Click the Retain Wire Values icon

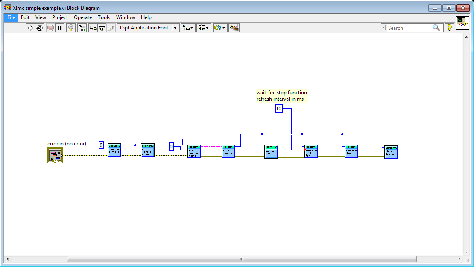pos(81,28)
